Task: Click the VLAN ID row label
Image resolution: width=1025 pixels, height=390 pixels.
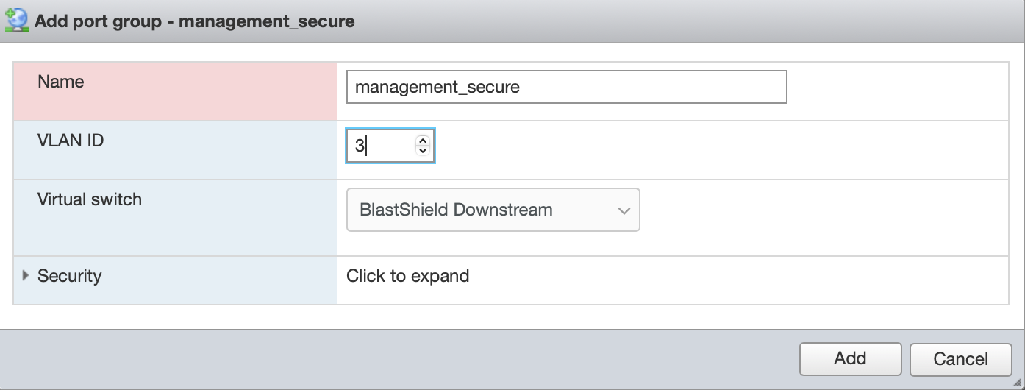Action: point(71,141)
